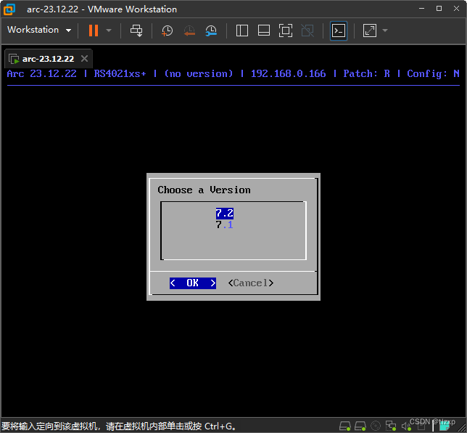Minimize the VMware Workstation window
Viewport: 467px width, 433px height.
[x=421, y=9]
